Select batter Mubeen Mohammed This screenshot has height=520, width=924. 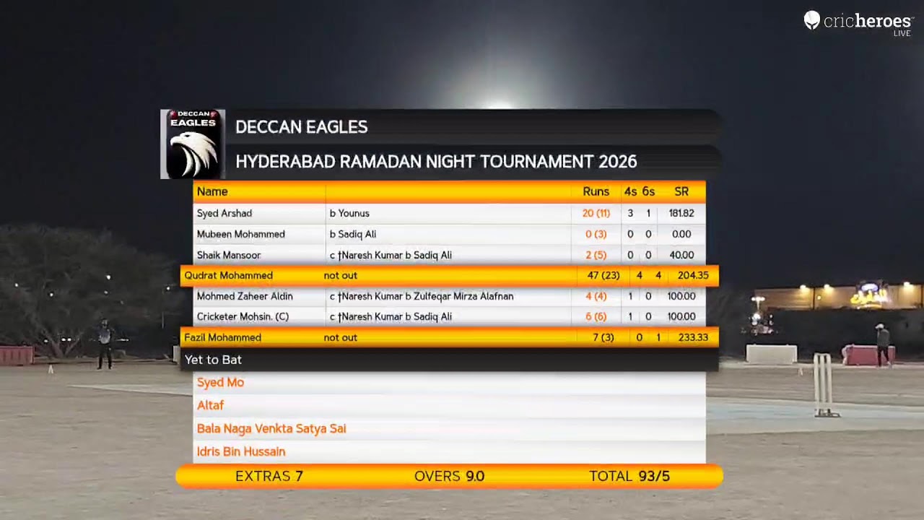pyautogui.click(x=241, y=234)
